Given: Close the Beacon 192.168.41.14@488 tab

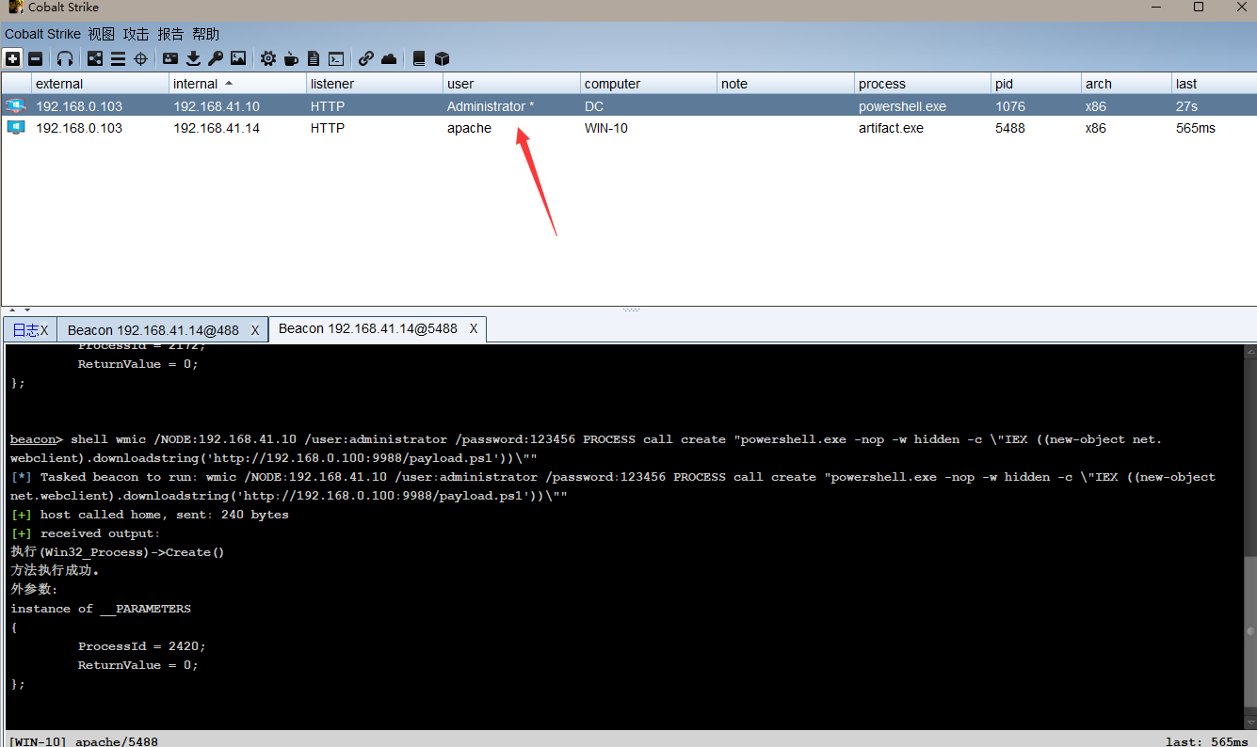Looking at the screenshot, I should [255, 330].
